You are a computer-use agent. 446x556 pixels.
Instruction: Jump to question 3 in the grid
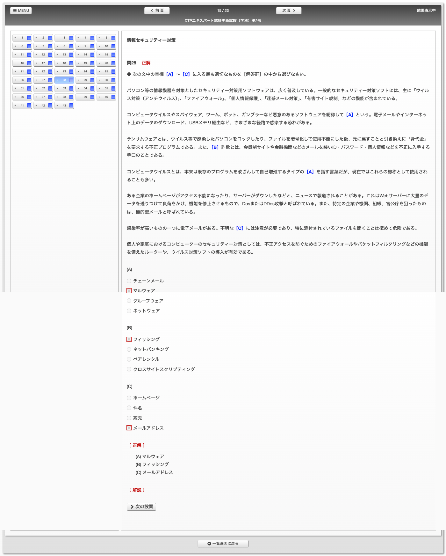(x=64, y=38)
